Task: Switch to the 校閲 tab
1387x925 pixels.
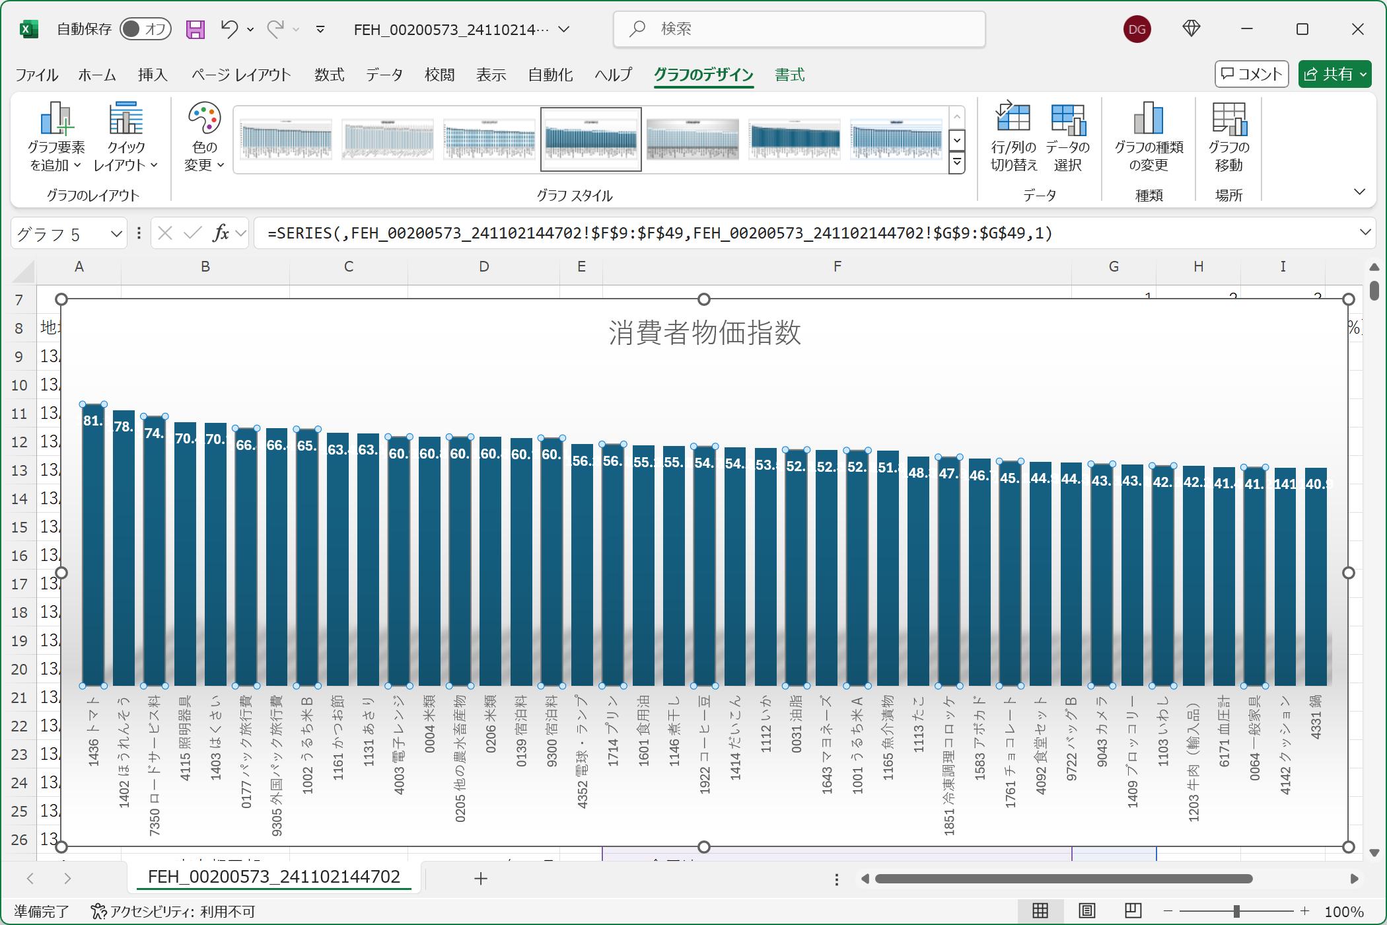Action: 439,75
